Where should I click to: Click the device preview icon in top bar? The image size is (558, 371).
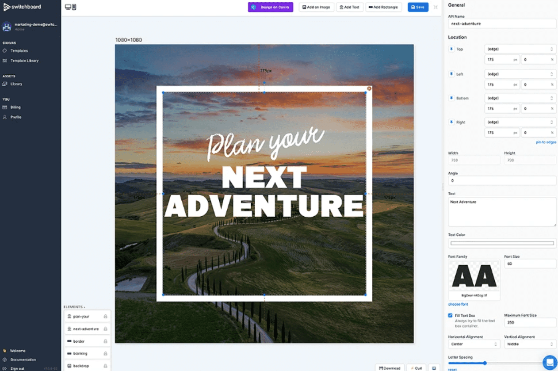coord(71,7)
